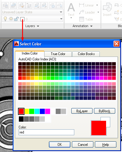Image resolution: width=122 pixels, height=152 pixels.
Task: Confirm color with OK button
Action: click(x=60, y=145)
